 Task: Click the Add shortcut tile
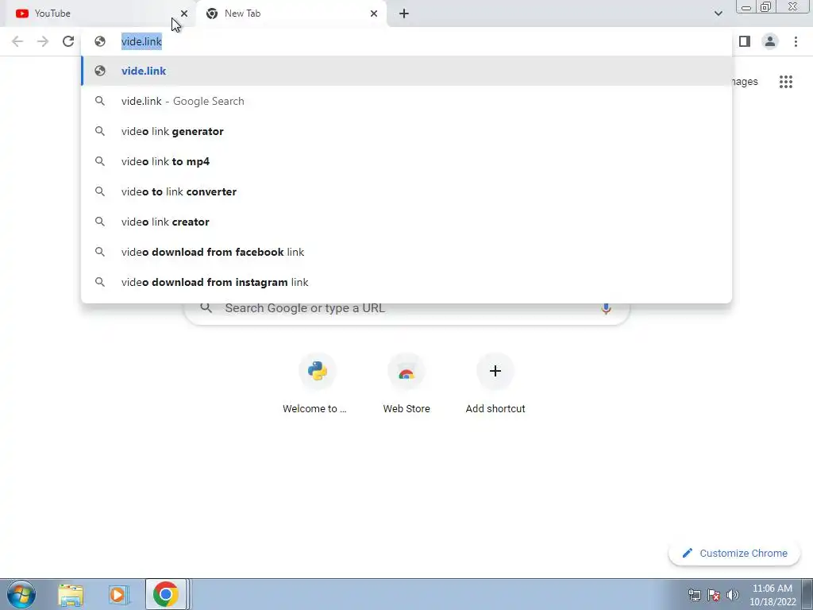[x=495, y=384]
